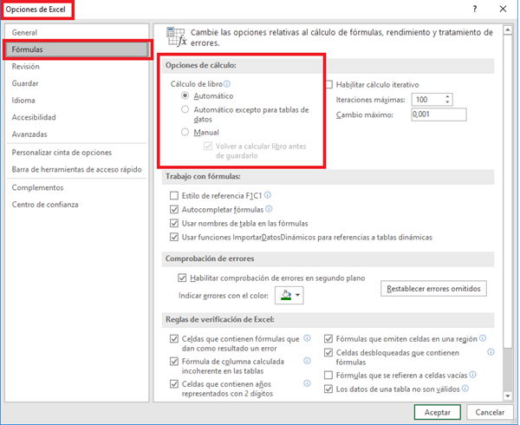Toggle Fórmula de columna calculada incoherente

(x=174, y=362)
